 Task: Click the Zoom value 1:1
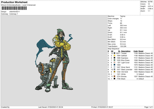pos(149,11)
